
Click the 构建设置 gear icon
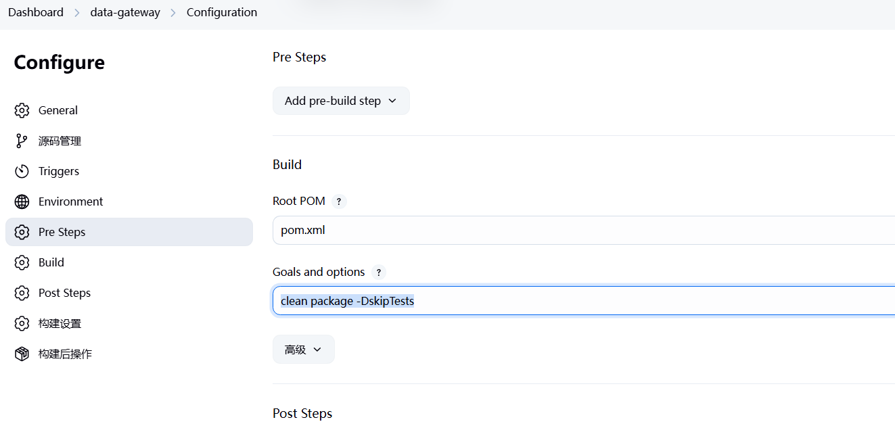(22, 323)
